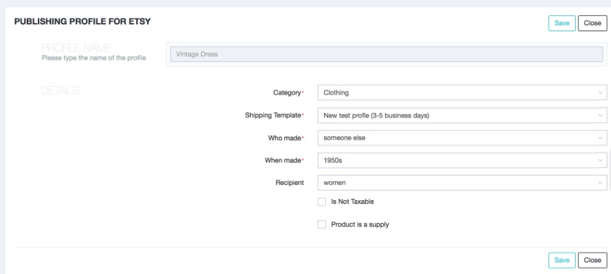
Task: Click the bottom Close button
Action: pyautogui.click(x=592, y=259)
